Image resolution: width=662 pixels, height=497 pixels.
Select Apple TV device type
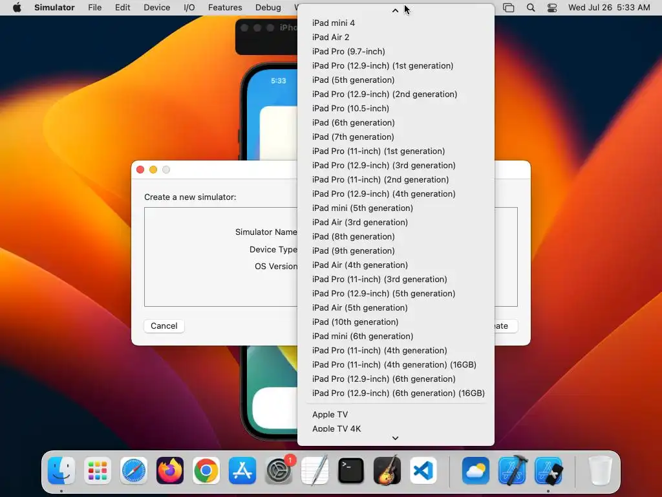[x=396, y=415]
